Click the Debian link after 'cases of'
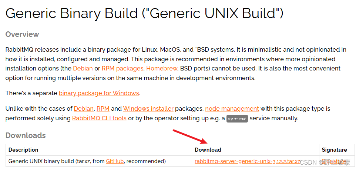 (x=84, y=108)
